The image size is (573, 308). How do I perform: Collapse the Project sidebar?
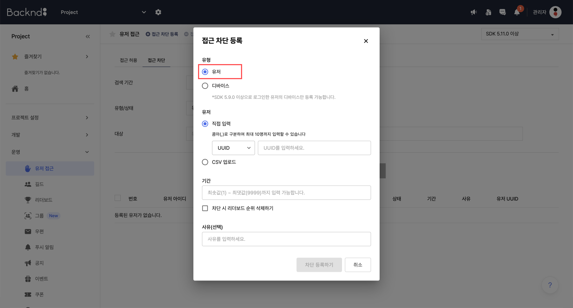click(x=88, y=37)
